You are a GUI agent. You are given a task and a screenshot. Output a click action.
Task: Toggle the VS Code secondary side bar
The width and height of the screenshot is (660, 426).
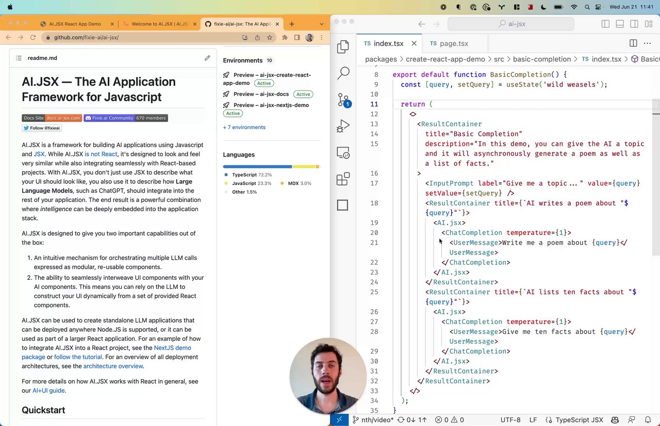click(x=634, y=24)
